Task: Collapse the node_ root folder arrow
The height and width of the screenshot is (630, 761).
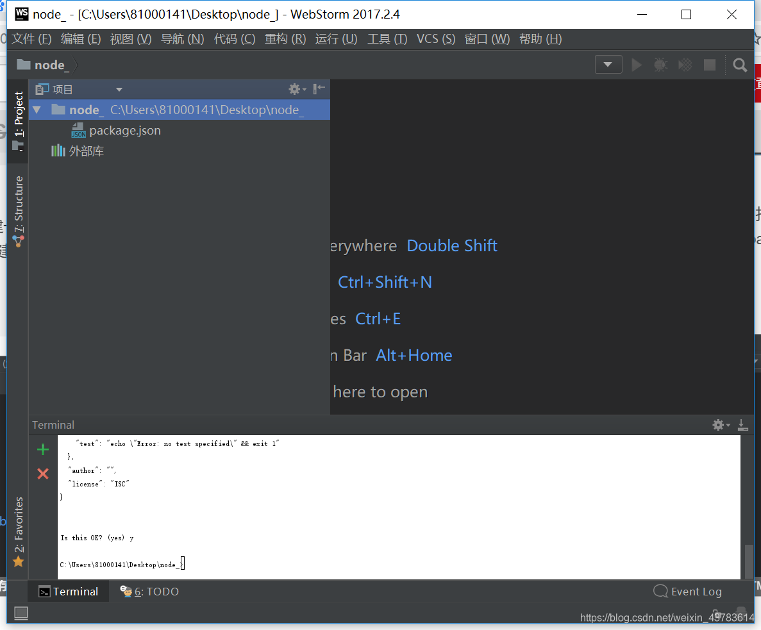Action: click(x=37, y=110)
